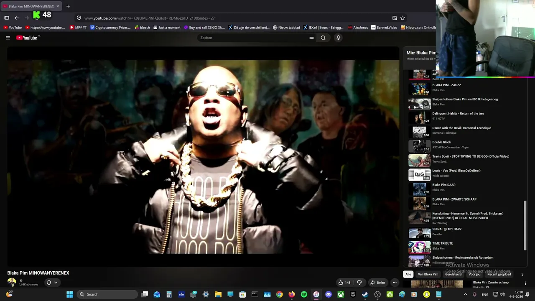Open the more actions menu under video

(394, 283)
